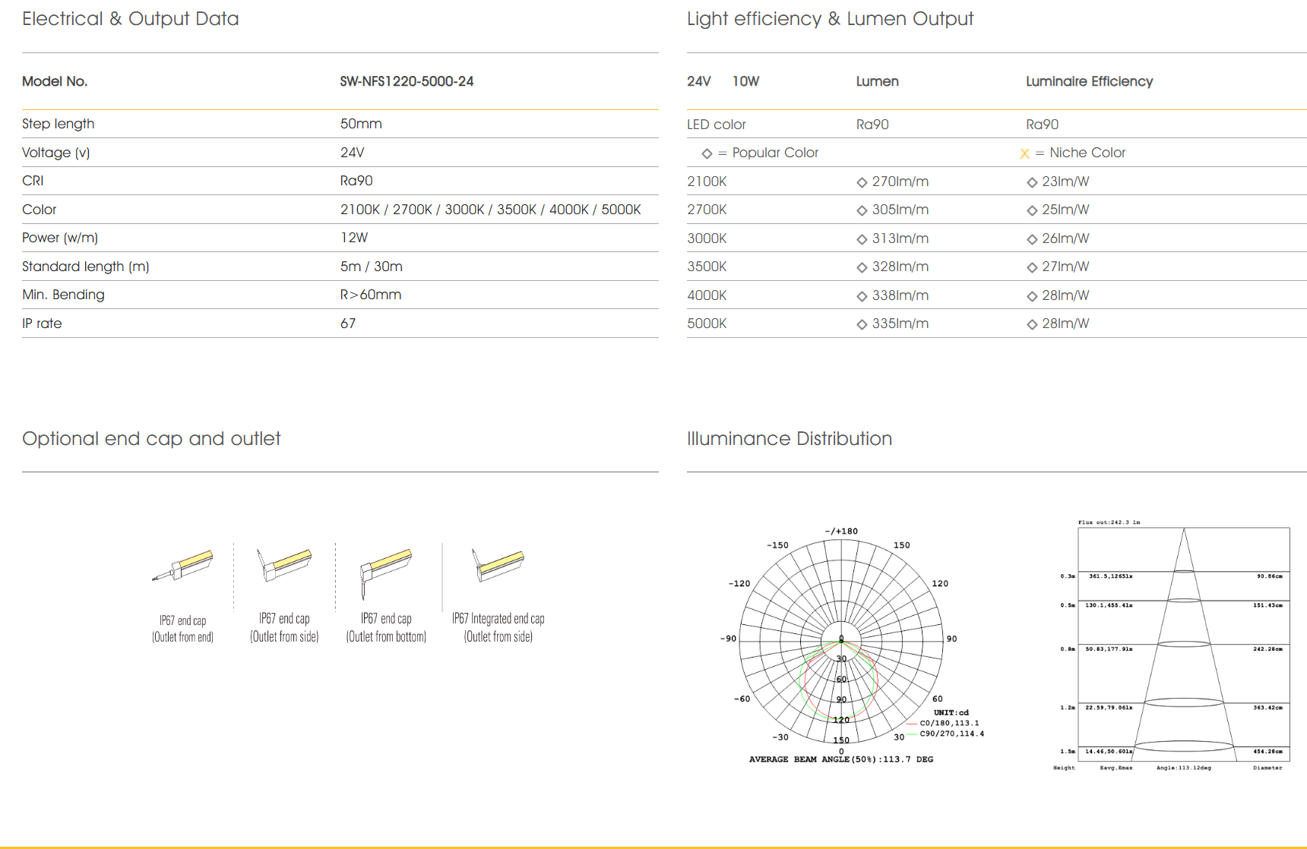
Task: Click the illuminance cone diagram
Action: [x=1183, y=645]
